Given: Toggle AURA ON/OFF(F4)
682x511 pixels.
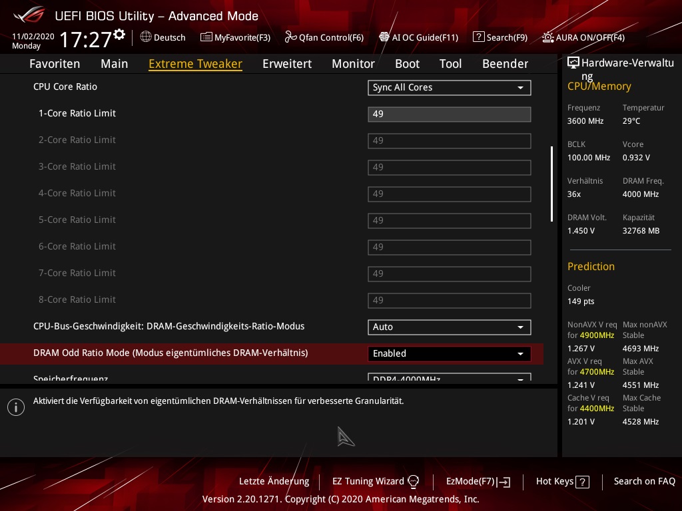Looking at the screenshot, I should (583, 37).
